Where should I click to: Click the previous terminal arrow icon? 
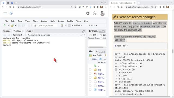(5, 35)
